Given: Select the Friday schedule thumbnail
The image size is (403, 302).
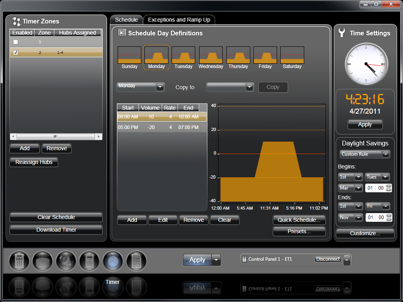Looking at the screenshot, I should tap(265, 58).
